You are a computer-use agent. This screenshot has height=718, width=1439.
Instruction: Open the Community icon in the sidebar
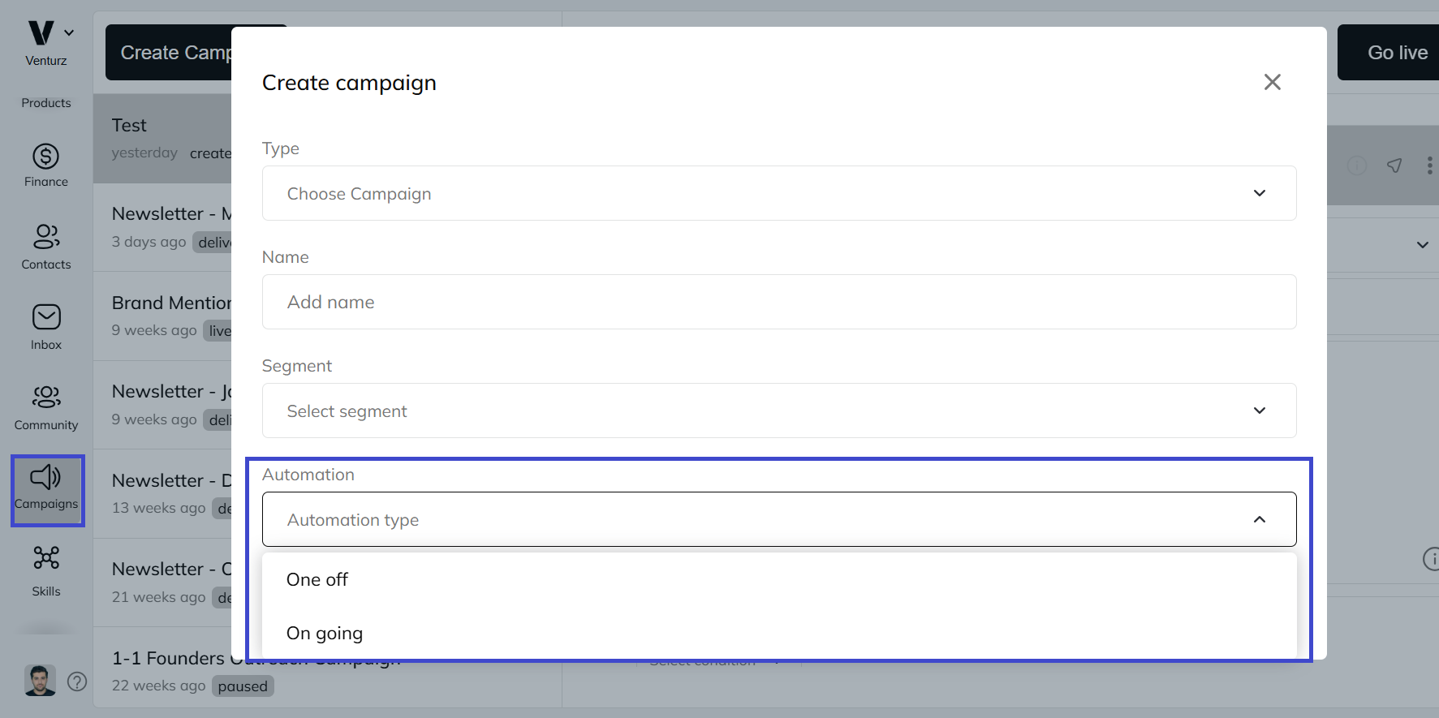[46, 397]
